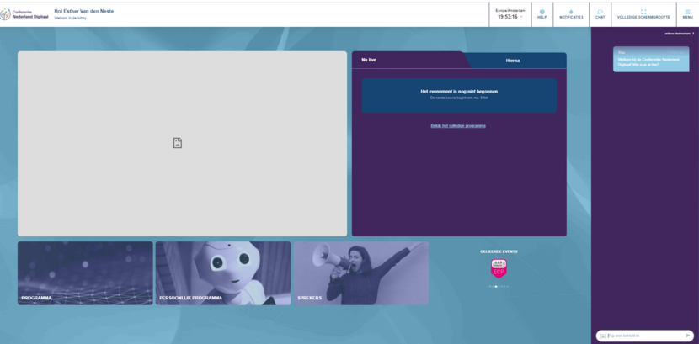Switch to the Hierna tab

click(513, 60)
